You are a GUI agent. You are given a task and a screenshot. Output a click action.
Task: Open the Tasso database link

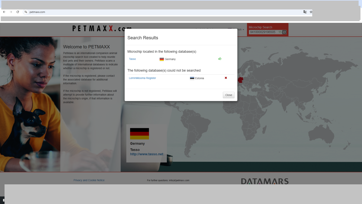point(132,59)
